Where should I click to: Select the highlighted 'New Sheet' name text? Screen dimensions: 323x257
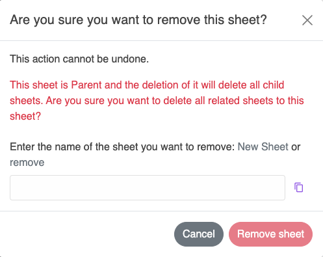pos(263,147)
